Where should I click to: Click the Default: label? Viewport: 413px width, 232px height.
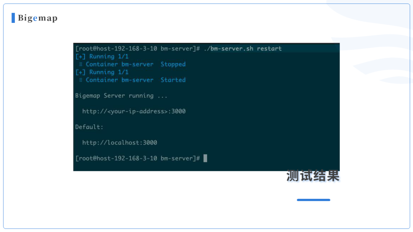coord(89,127)
